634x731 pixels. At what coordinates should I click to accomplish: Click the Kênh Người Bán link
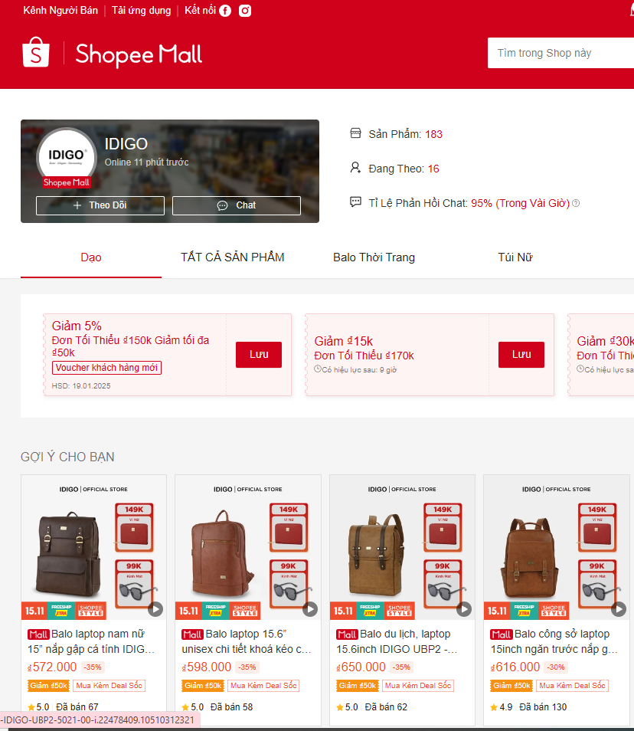click(60, 10)
